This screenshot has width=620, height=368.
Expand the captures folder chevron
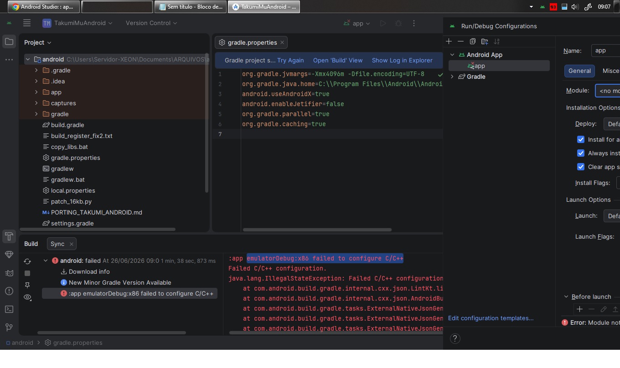(36, 103)
